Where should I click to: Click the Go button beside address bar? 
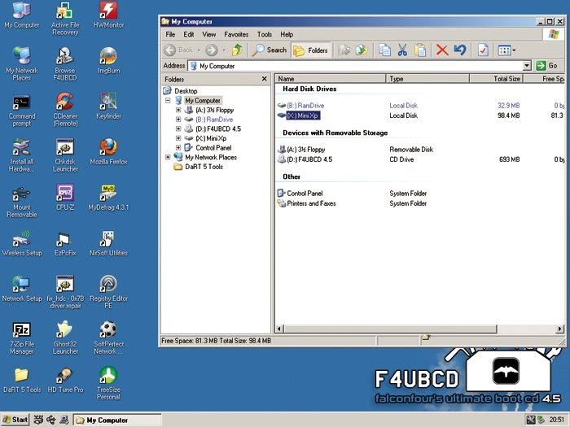pos(547,66)
